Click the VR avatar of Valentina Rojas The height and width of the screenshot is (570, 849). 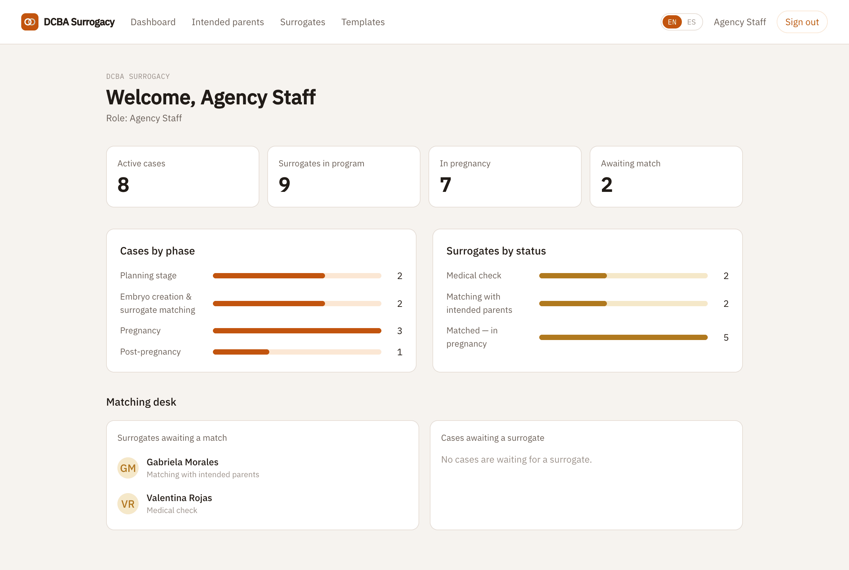coord(128,504)
